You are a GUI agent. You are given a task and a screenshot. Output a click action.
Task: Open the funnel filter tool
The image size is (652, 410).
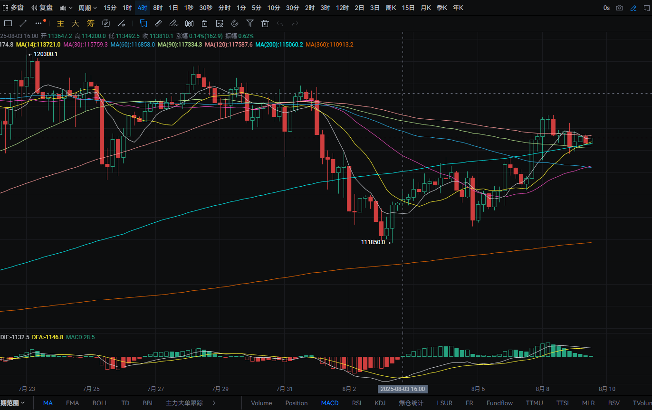click(x=250, y=23)
